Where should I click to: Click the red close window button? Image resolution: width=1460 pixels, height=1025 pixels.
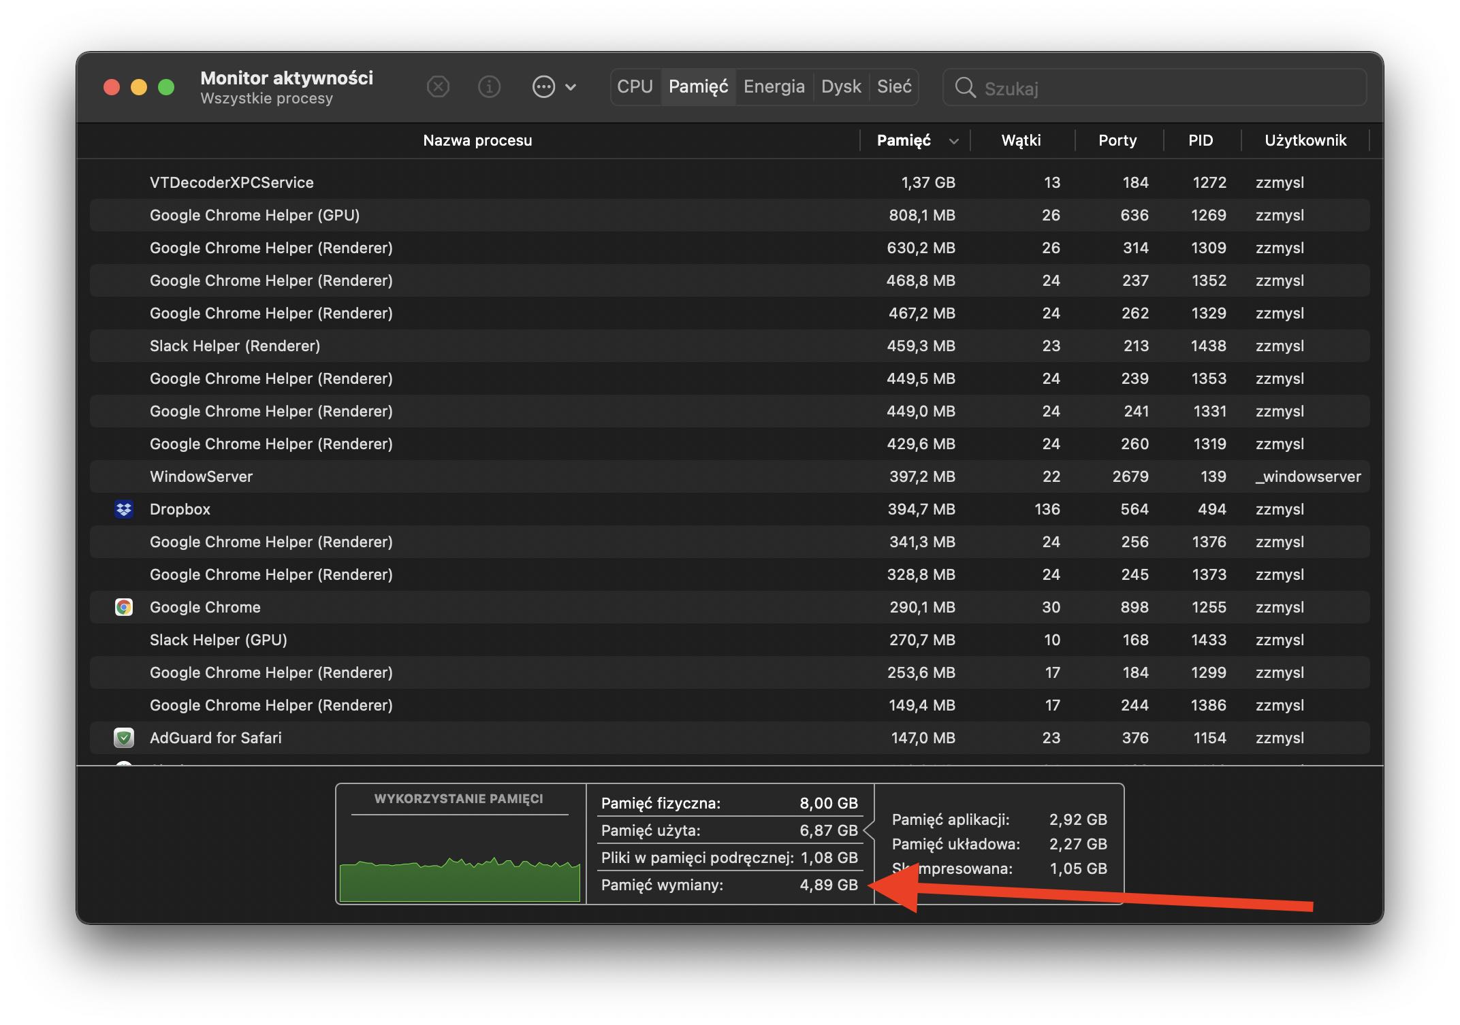click(112, 87)
